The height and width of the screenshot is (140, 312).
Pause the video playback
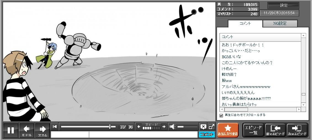(11, 130)
